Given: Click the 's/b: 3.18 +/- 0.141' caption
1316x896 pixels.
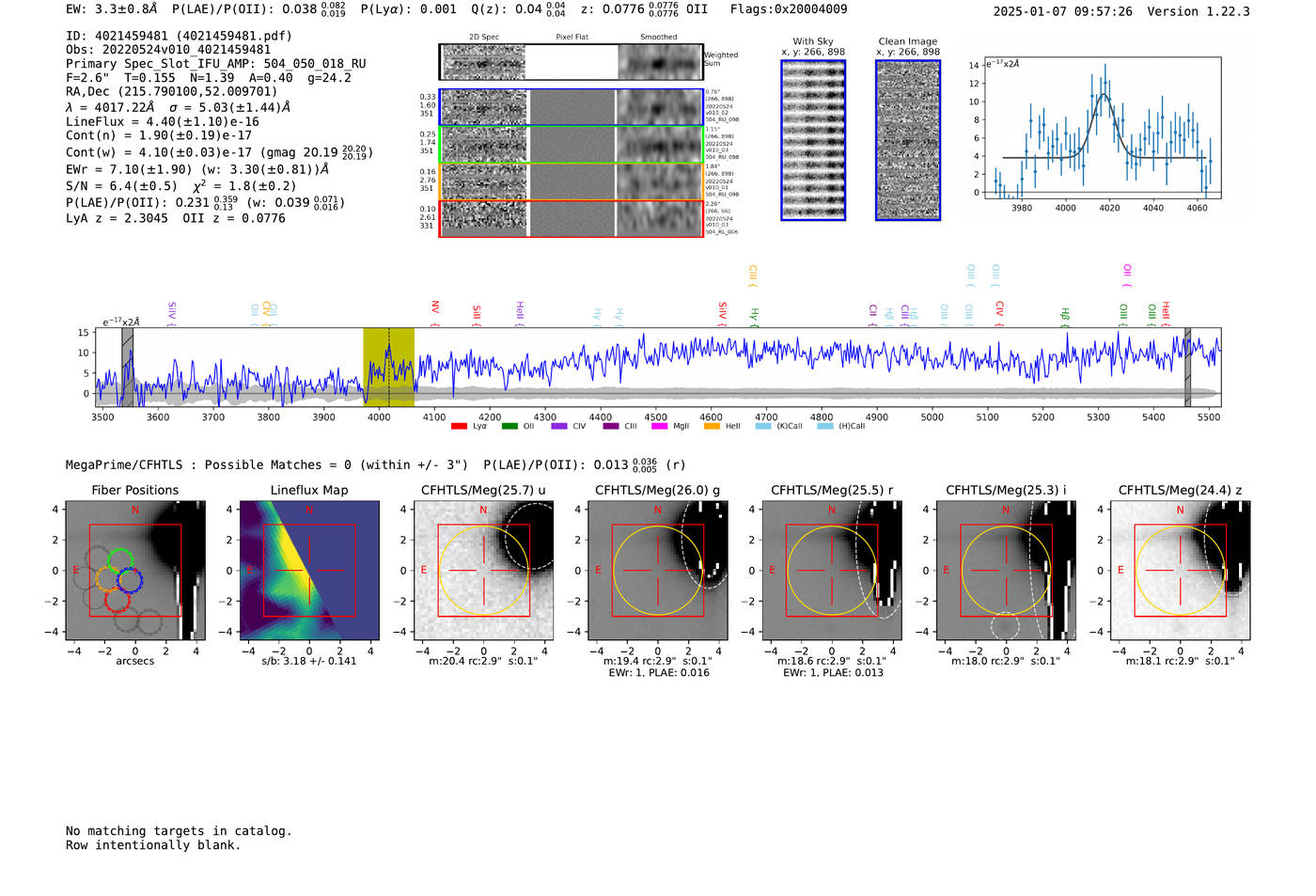Looking at the screenshot, I should point(309,661).
